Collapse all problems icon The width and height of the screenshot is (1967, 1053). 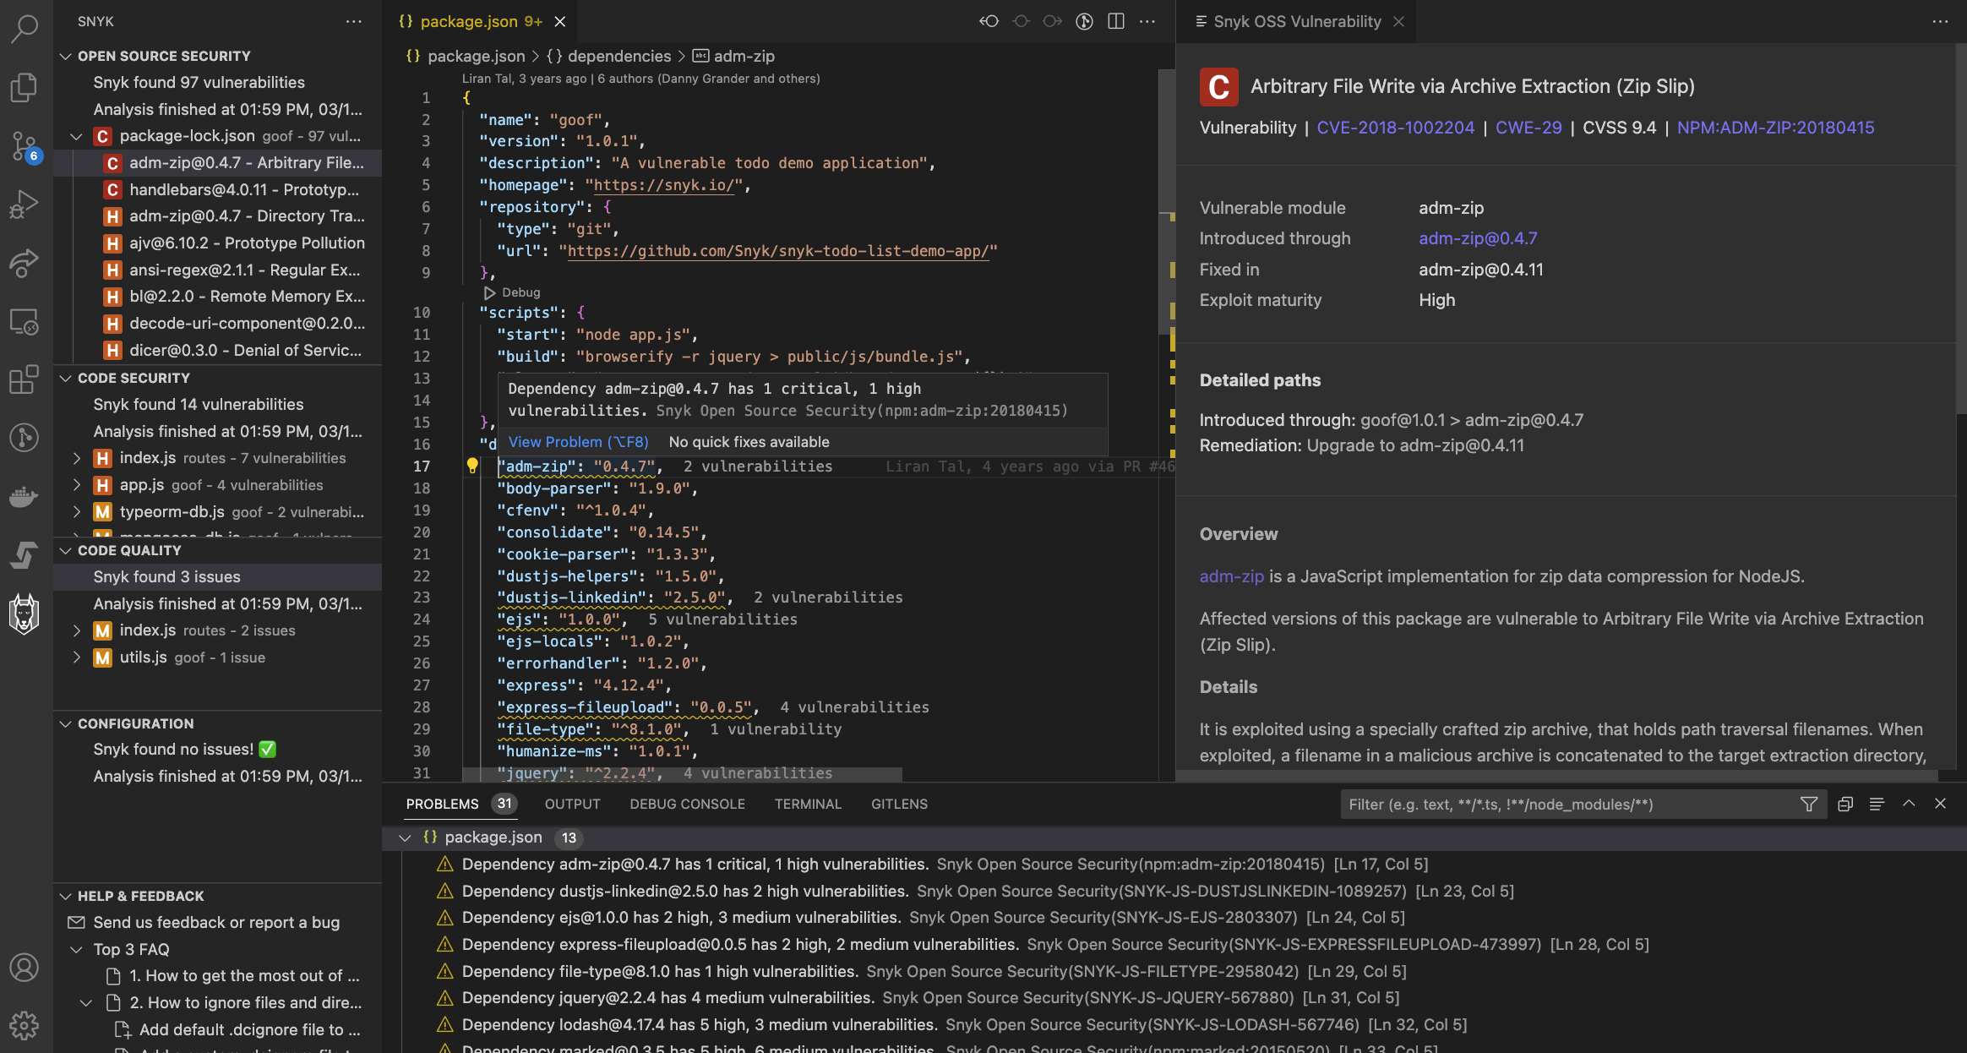1845,804
